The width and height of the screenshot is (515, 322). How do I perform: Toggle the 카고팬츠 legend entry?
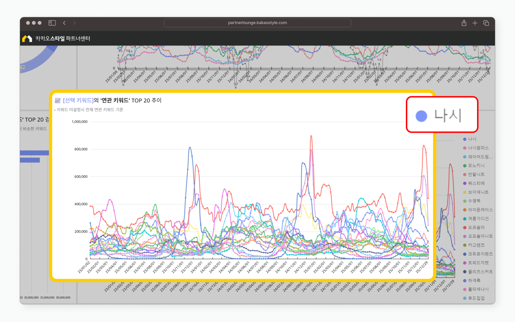coord(476,245)
